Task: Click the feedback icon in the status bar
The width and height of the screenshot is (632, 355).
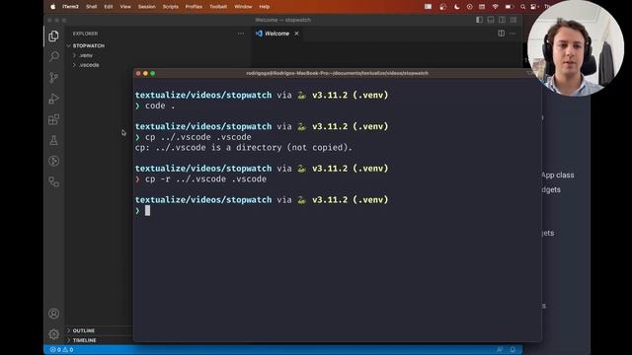Action: pyautogui.click(x=500, y=350)
